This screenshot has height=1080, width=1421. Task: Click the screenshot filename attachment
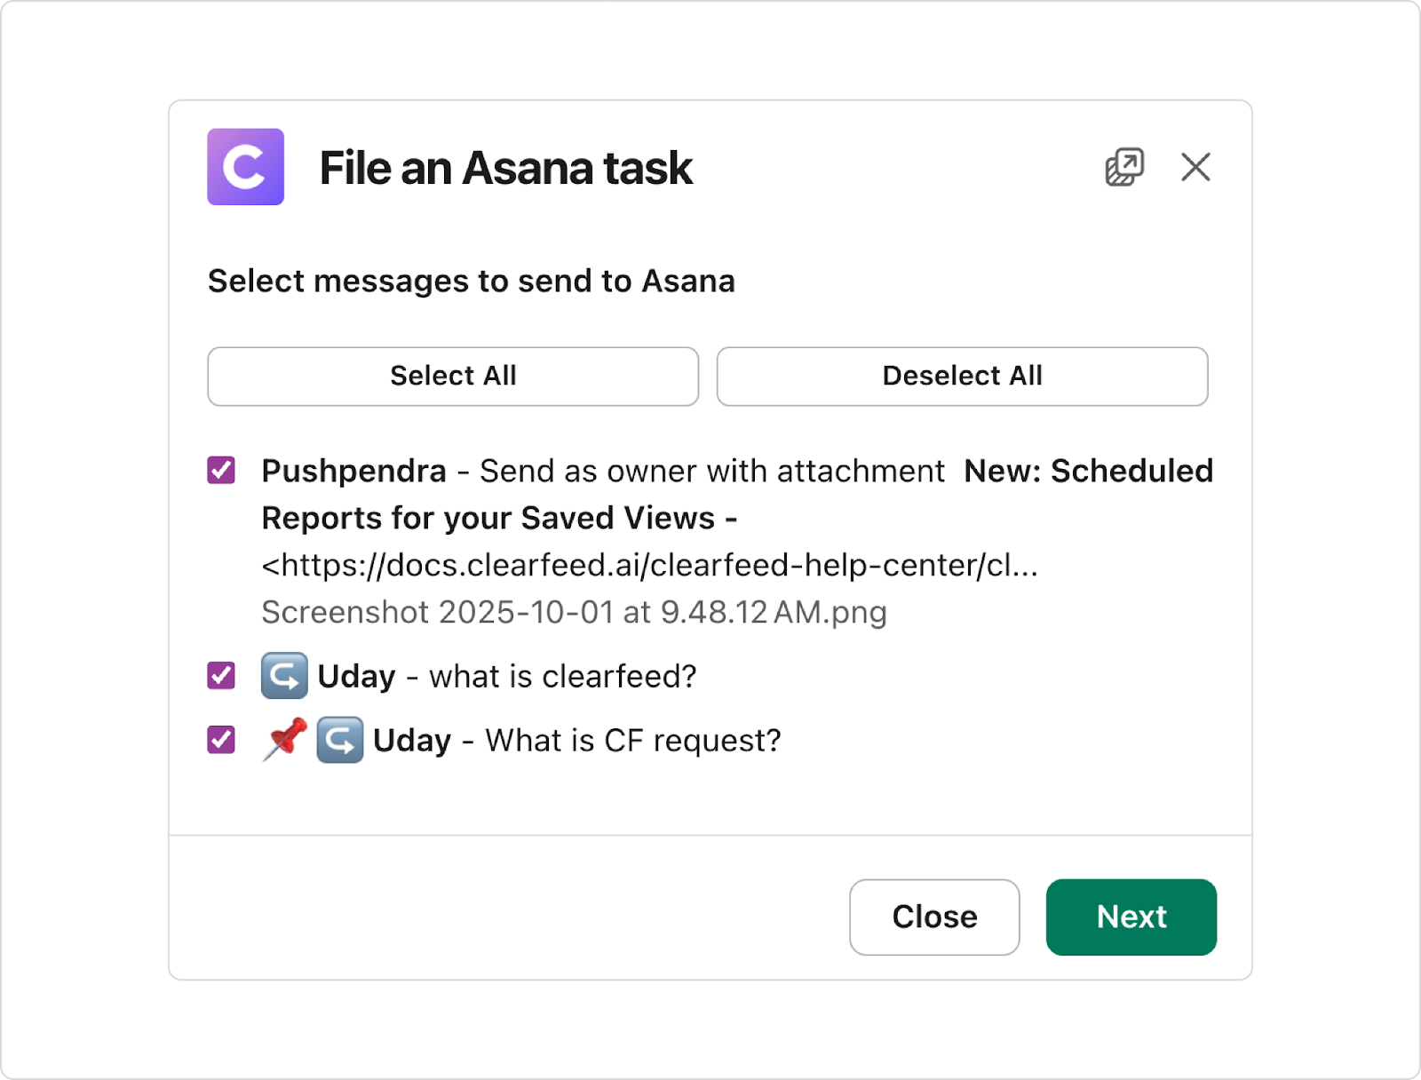[x=573, y=612]
